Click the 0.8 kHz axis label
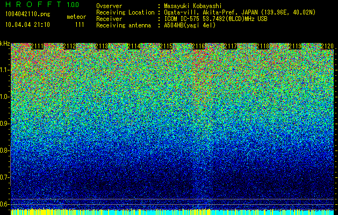The height and width of the screenshot is (215, 338). tap(4, 150)
